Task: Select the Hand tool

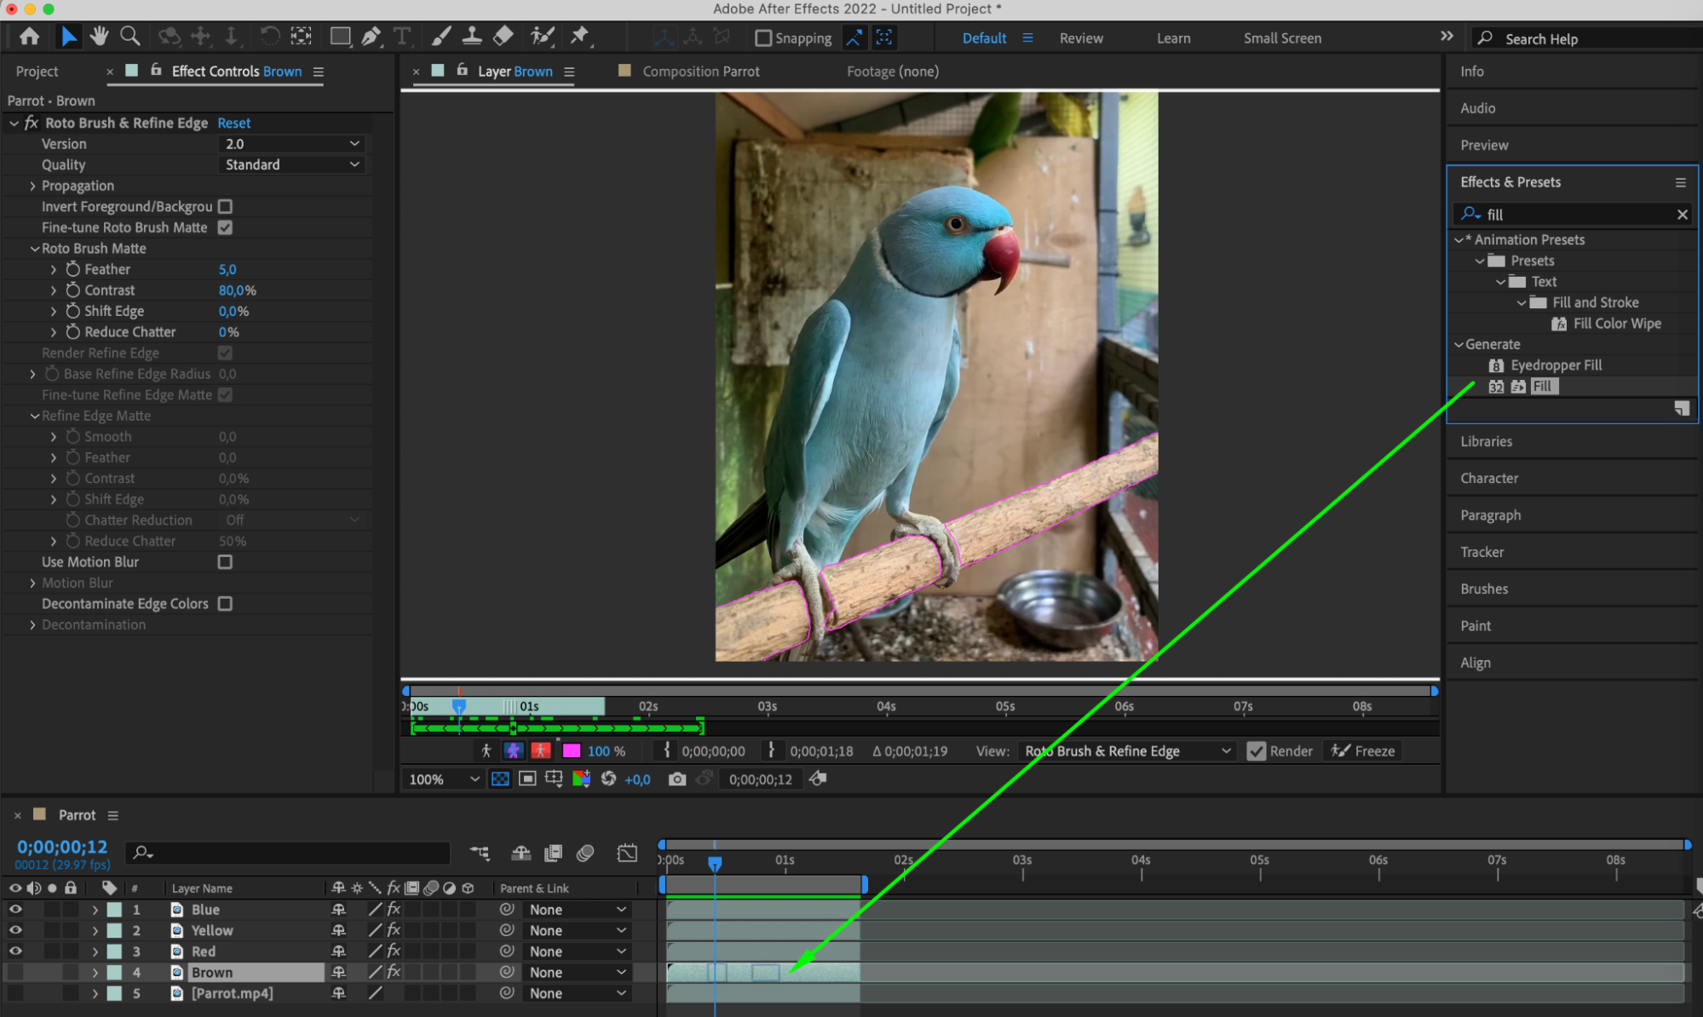Action: pyautogui.click(x=99, y=37)
